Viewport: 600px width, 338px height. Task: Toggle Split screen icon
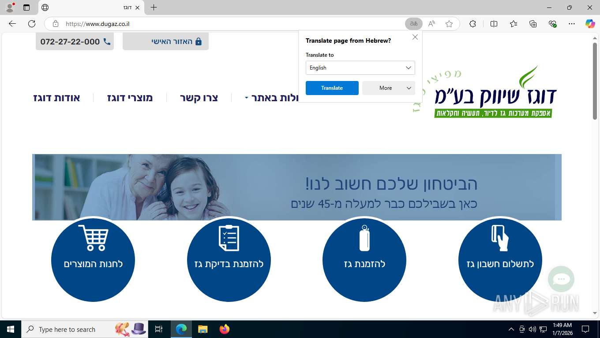494,24
